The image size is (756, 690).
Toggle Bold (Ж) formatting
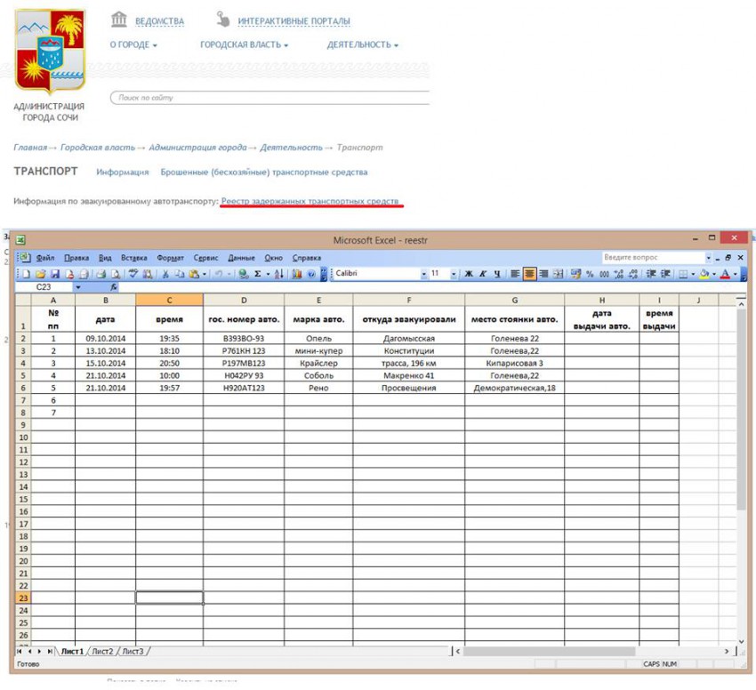(469, 275)
